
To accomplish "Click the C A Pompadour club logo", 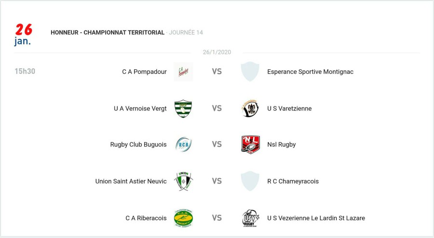I will 183,72.
